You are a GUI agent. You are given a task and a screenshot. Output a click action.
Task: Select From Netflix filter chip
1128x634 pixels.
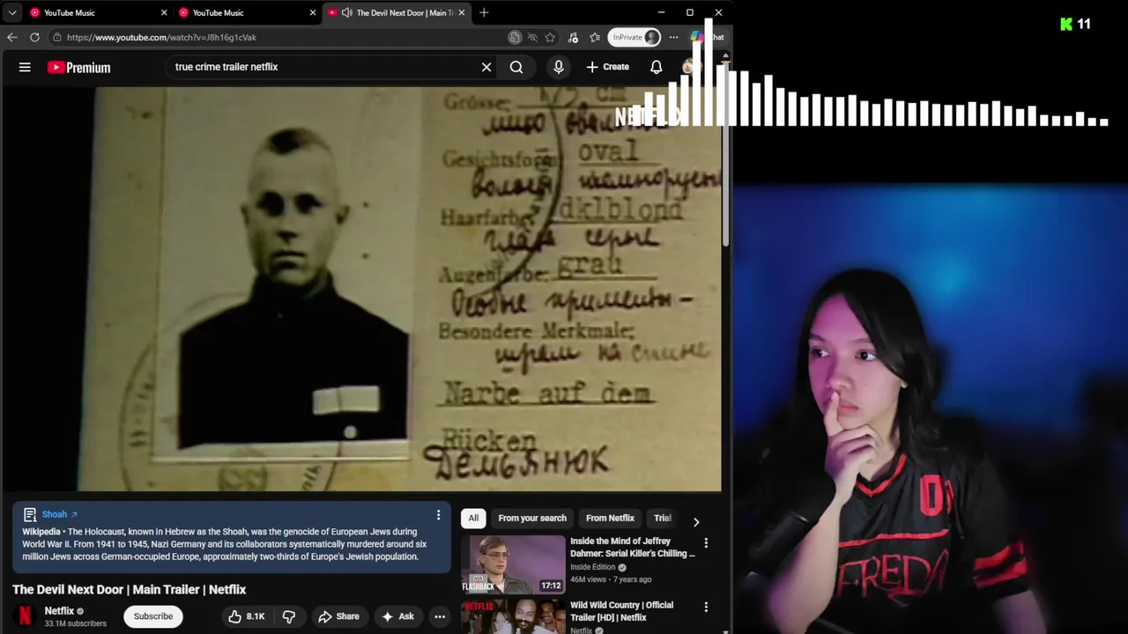point(610,518)
